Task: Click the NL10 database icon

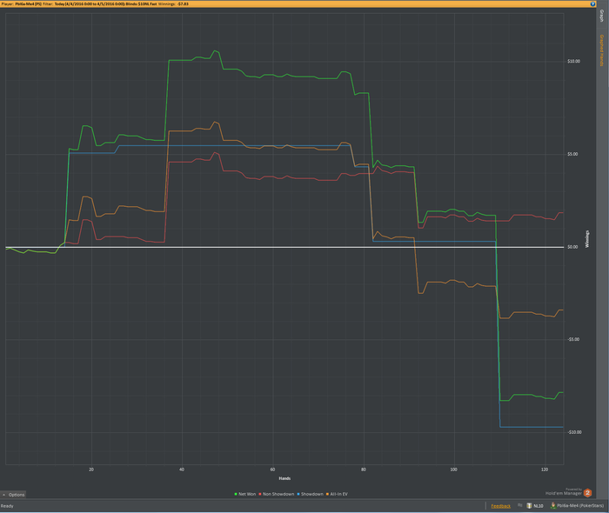Action: (x=529, y=506)
